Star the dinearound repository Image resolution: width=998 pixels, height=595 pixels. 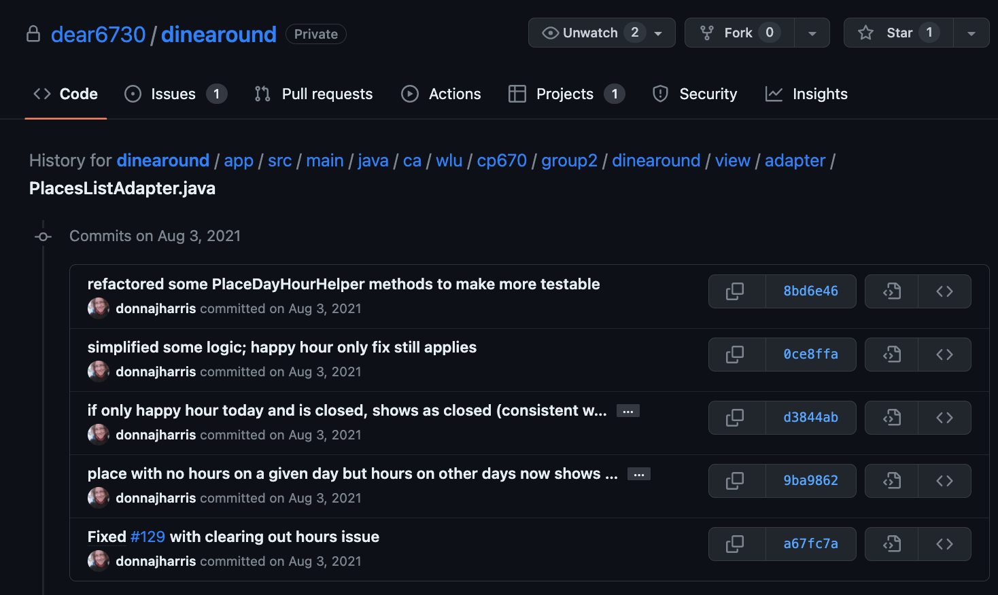pos(897,32)
